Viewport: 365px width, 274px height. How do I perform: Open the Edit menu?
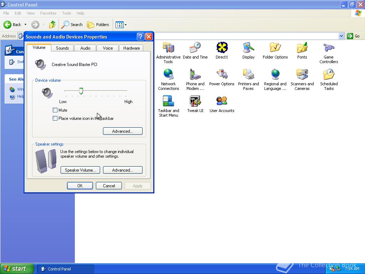[x=18, y=13]
